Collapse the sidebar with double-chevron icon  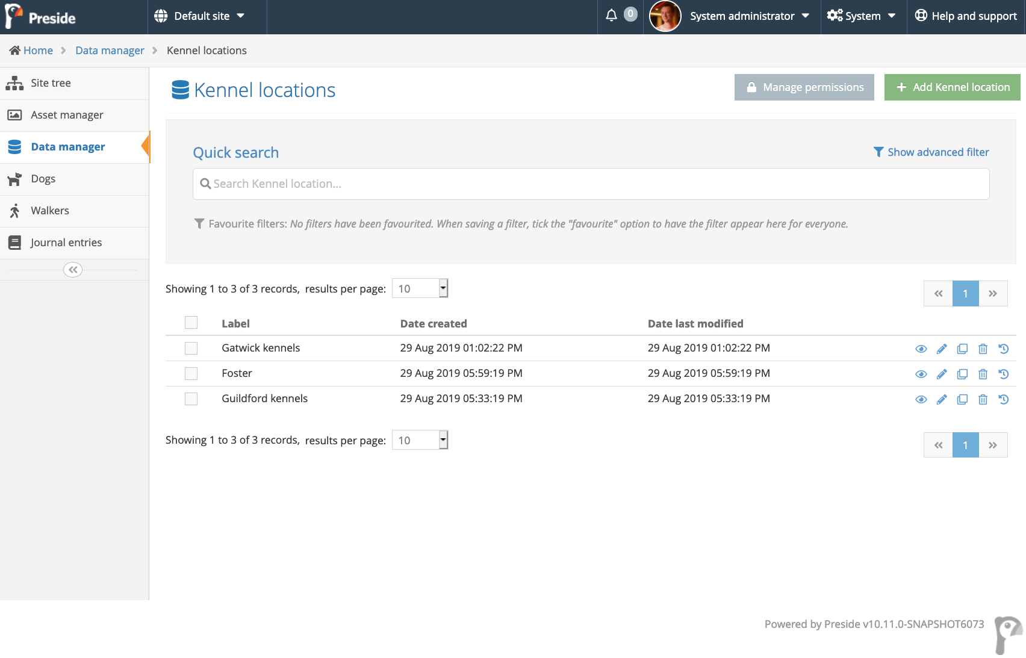(x=73, y=270)
